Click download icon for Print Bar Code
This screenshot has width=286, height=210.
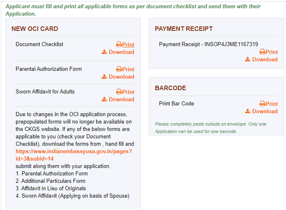248,111
